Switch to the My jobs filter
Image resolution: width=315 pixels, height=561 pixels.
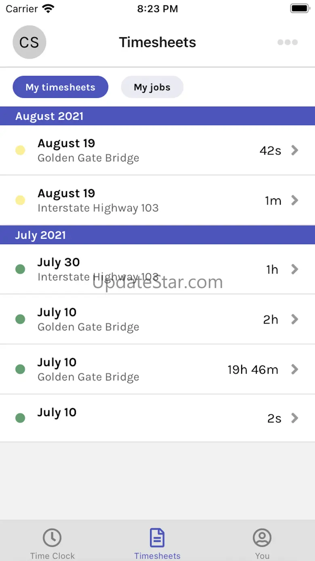pyautogui.click(x=152, y=87)
